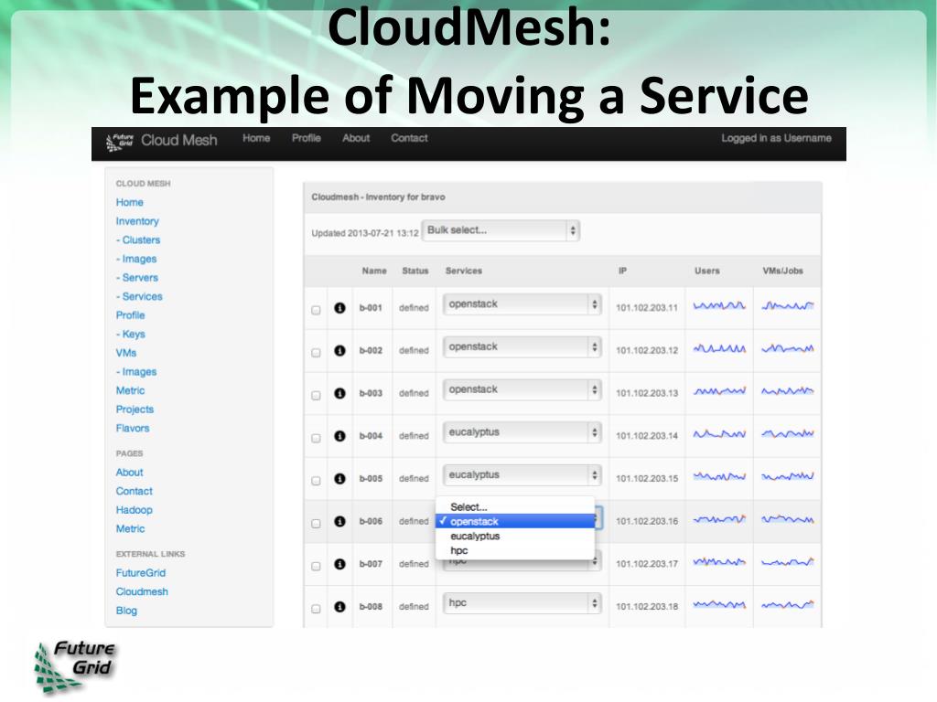Click info icon for server b-007
This screenshot has width=937, height=702.
(x=340, y=564)
